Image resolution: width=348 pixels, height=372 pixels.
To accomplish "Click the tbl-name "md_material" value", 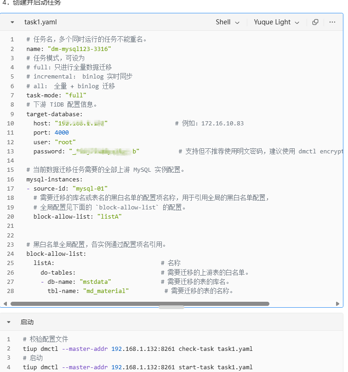I will 106,291.
